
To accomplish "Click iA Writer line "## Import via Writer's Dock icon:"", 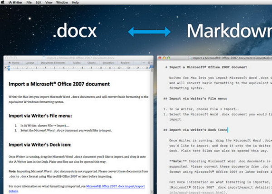I will 195,130.
